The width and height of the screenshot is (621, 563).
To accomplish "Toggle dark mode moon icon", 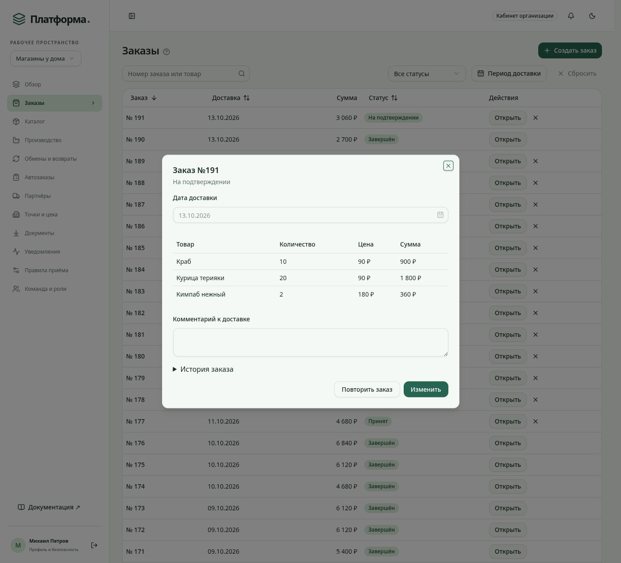I will tap(592, 16).
